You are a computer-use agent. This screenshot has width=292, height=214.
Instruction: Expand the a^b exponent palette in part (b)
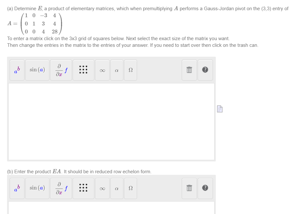pyautogui.click(x=17, y=189)
